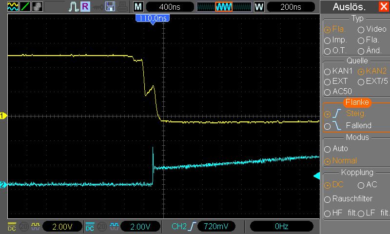Select Fallend falling slope option
The image size is (390, 234).
(x=348, y=125)
